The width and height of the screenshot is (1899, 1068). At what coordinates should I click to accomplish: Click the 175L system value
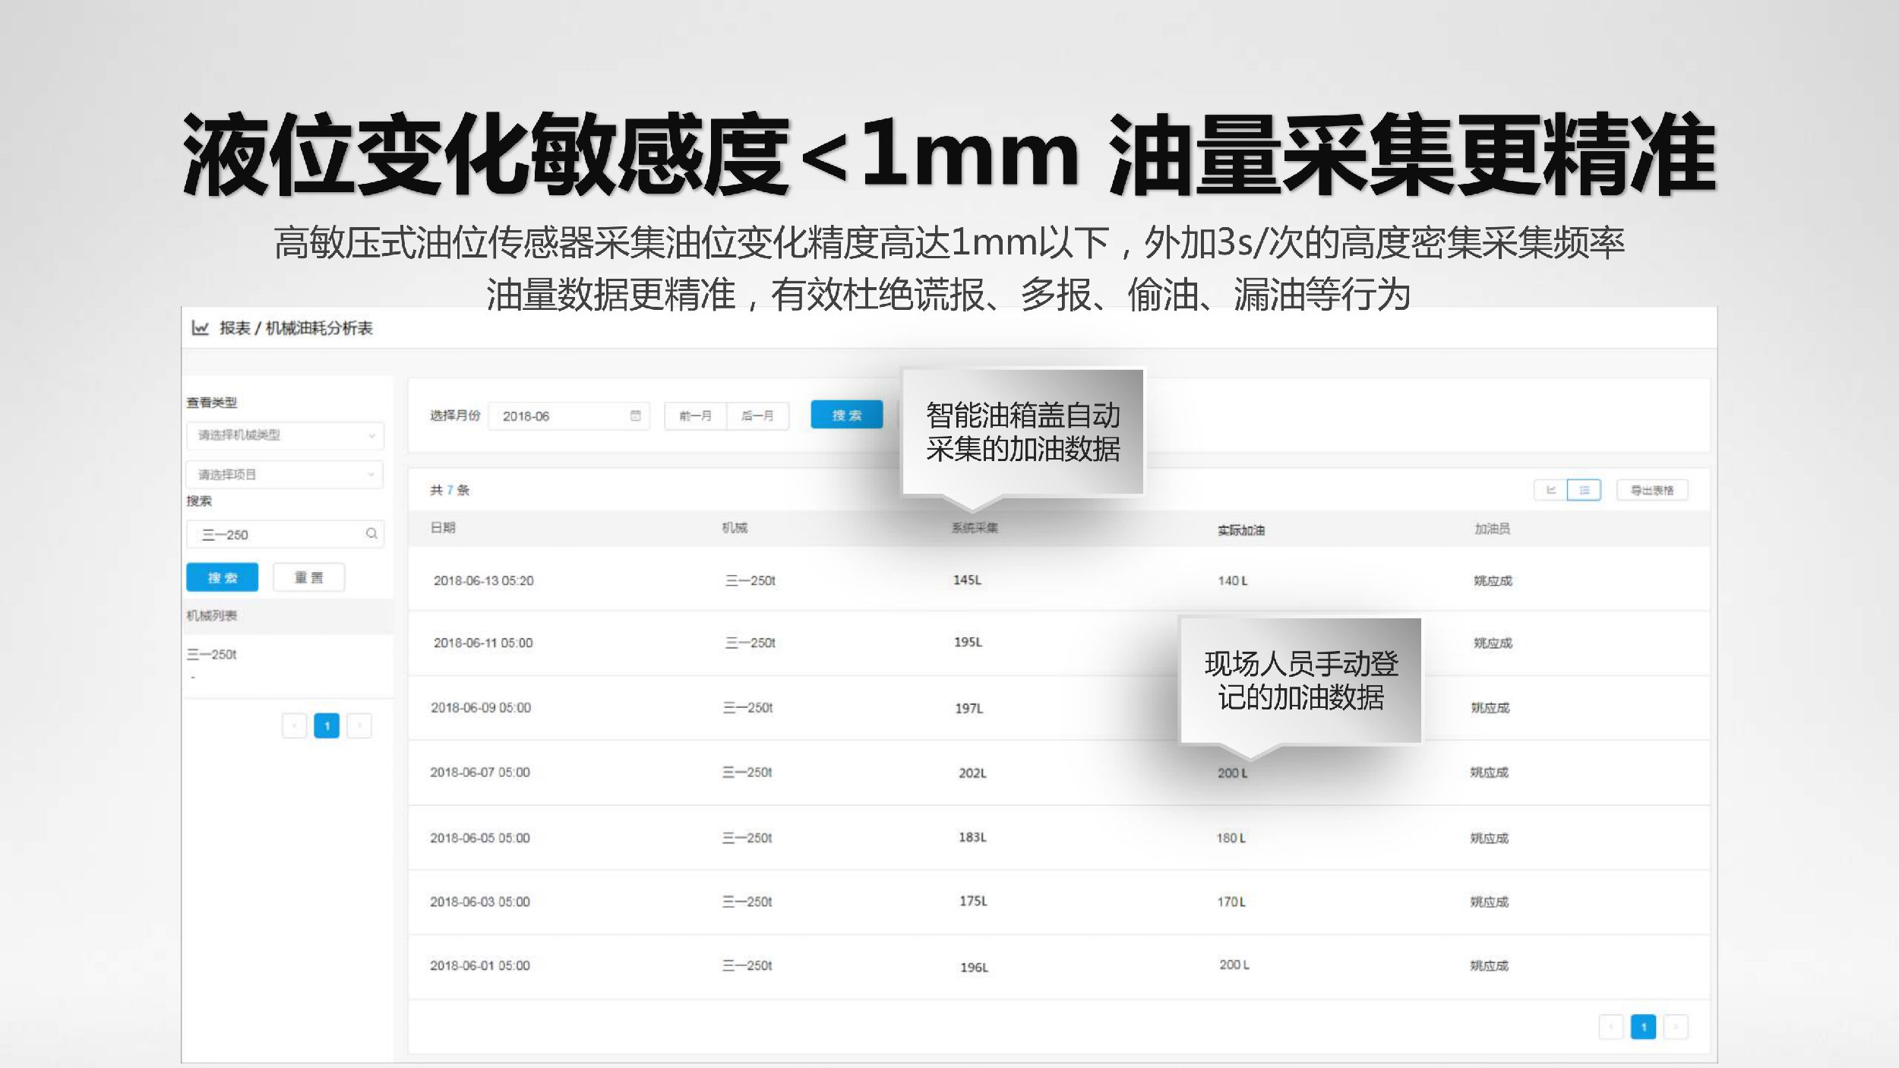pos(973,901)
